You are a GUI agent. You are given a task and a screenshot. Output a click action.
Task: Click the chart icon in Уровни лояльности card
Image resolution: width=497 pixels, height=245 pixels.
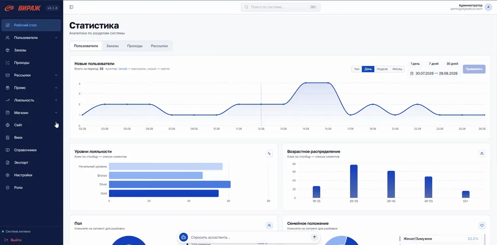(270, 154)
